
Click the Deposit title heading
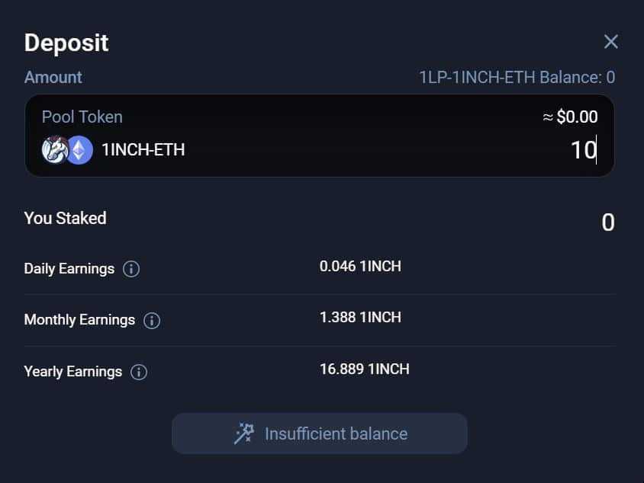[66, 43]
